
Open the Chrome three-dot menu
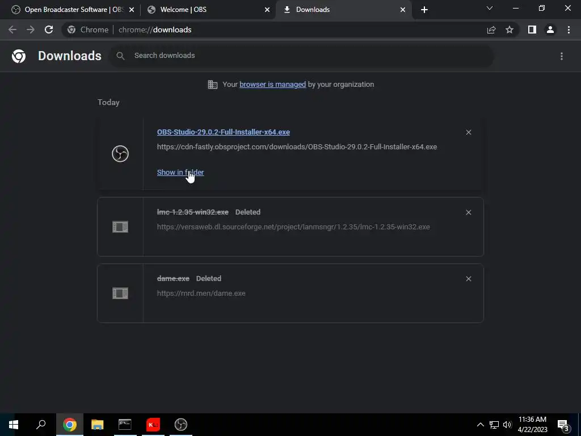569,30
